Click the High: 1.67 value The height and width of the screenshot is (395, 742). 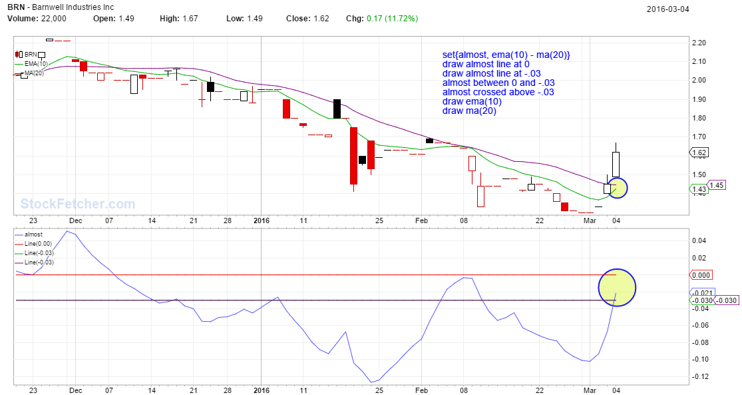(179, 19)
